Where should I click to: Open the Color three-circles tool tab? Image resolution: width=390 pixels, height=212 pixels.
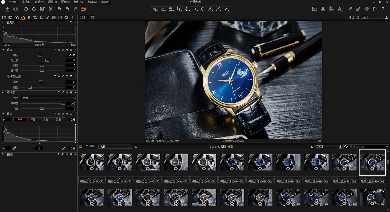[16, 18]
